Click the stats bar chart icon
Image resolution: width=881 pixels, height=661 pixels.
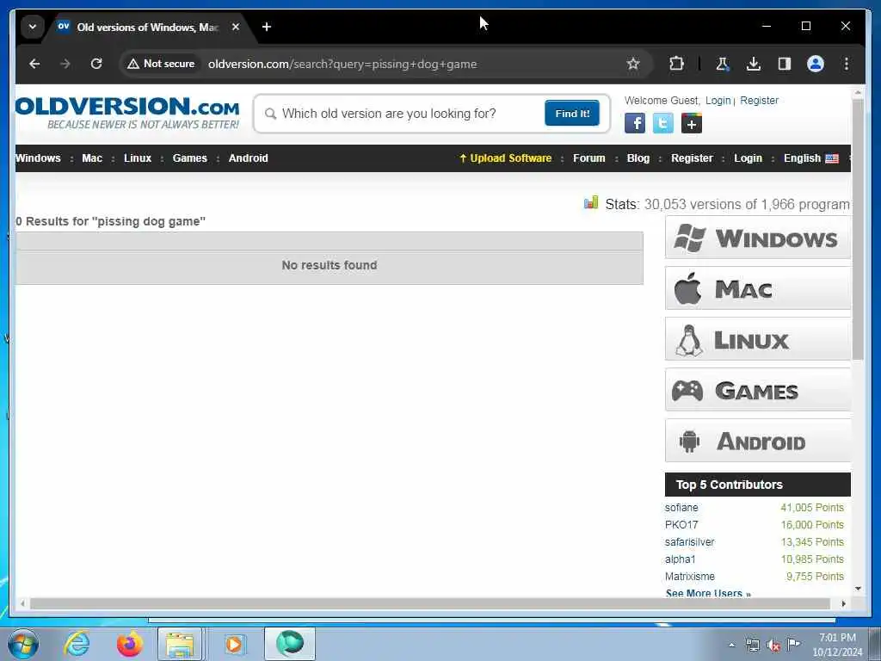click(x=591, y=203)
